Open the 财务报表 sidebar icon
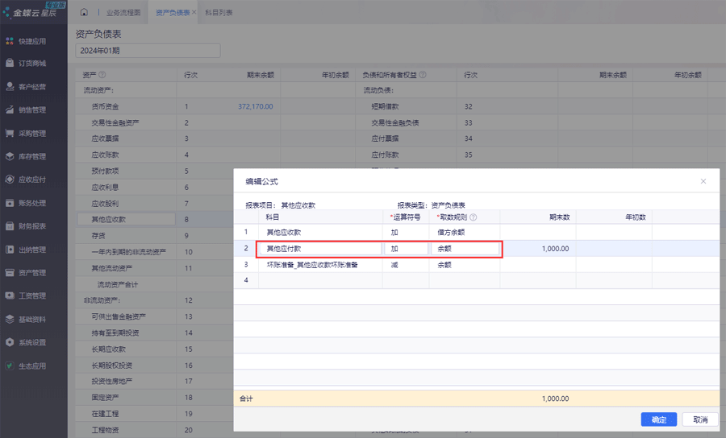The width and height of the screenshot is (726, 438). tap(10, 226)
